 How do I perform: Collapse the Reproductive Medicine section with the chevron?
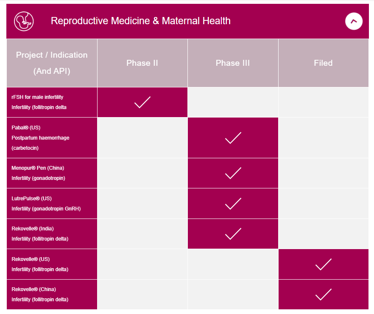click(354, 21)
